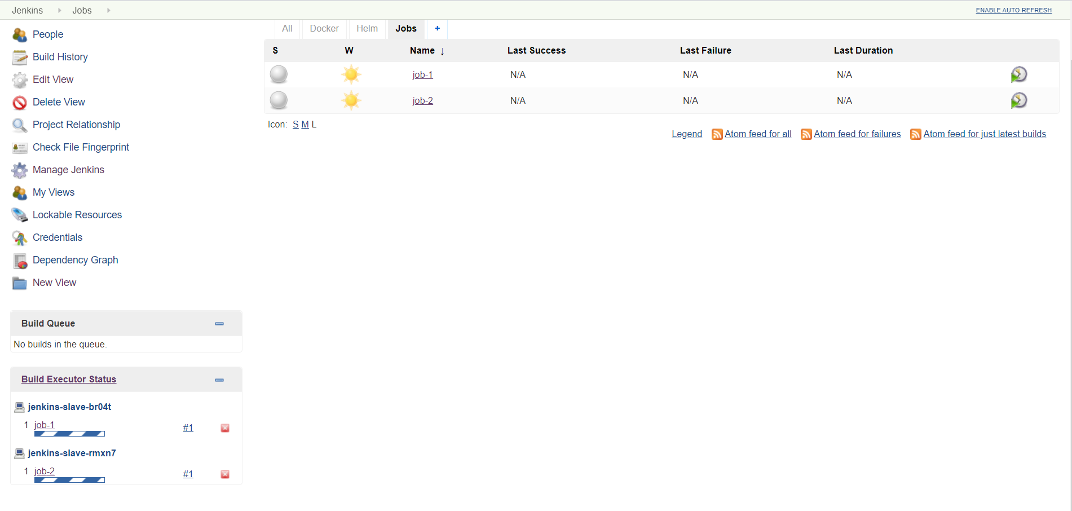This screenshot has width=1072, height=511.
Task: Click the New View folder icon
Action: click(x=20, y=283)
